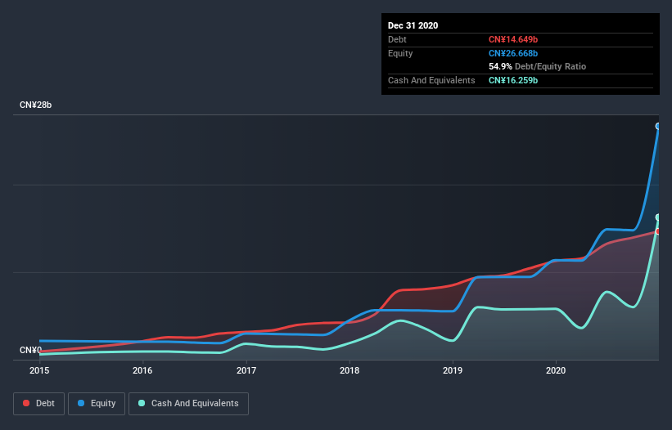Viewport: 672px width, 430px height.
Task: Click the Equity value CN¥26.668b
Action: 513,53
